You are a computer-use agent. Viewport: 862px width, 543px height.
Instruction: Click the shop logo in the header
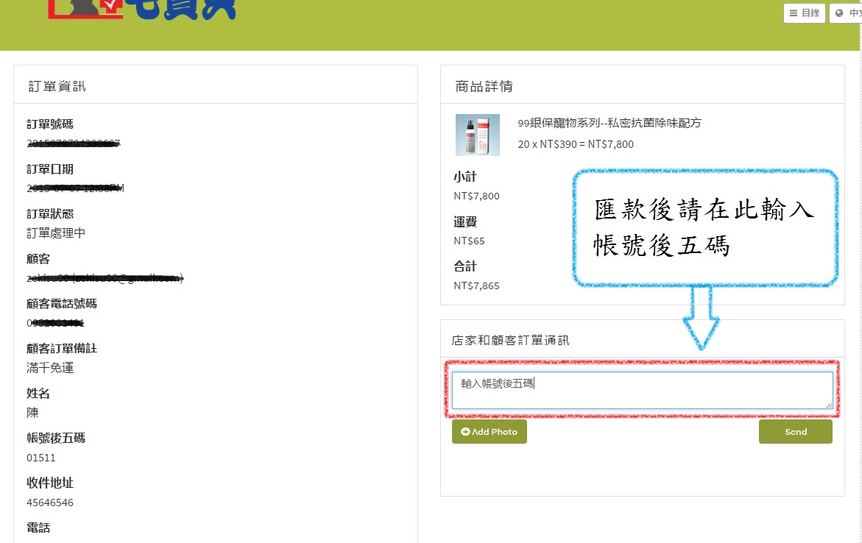point(141,10)
